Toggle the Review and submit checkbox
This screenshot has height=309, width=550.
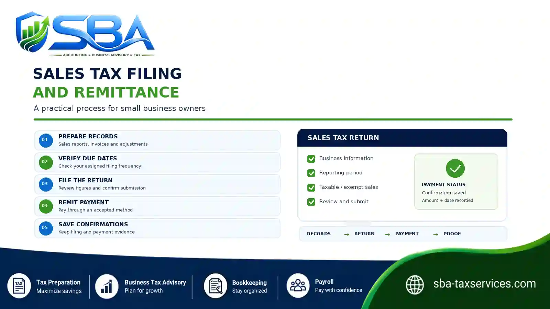click(x=311, y=202)
